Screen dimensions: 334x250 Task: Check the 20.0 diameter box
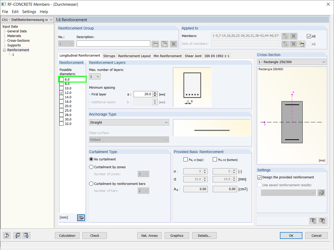[62, 106]
